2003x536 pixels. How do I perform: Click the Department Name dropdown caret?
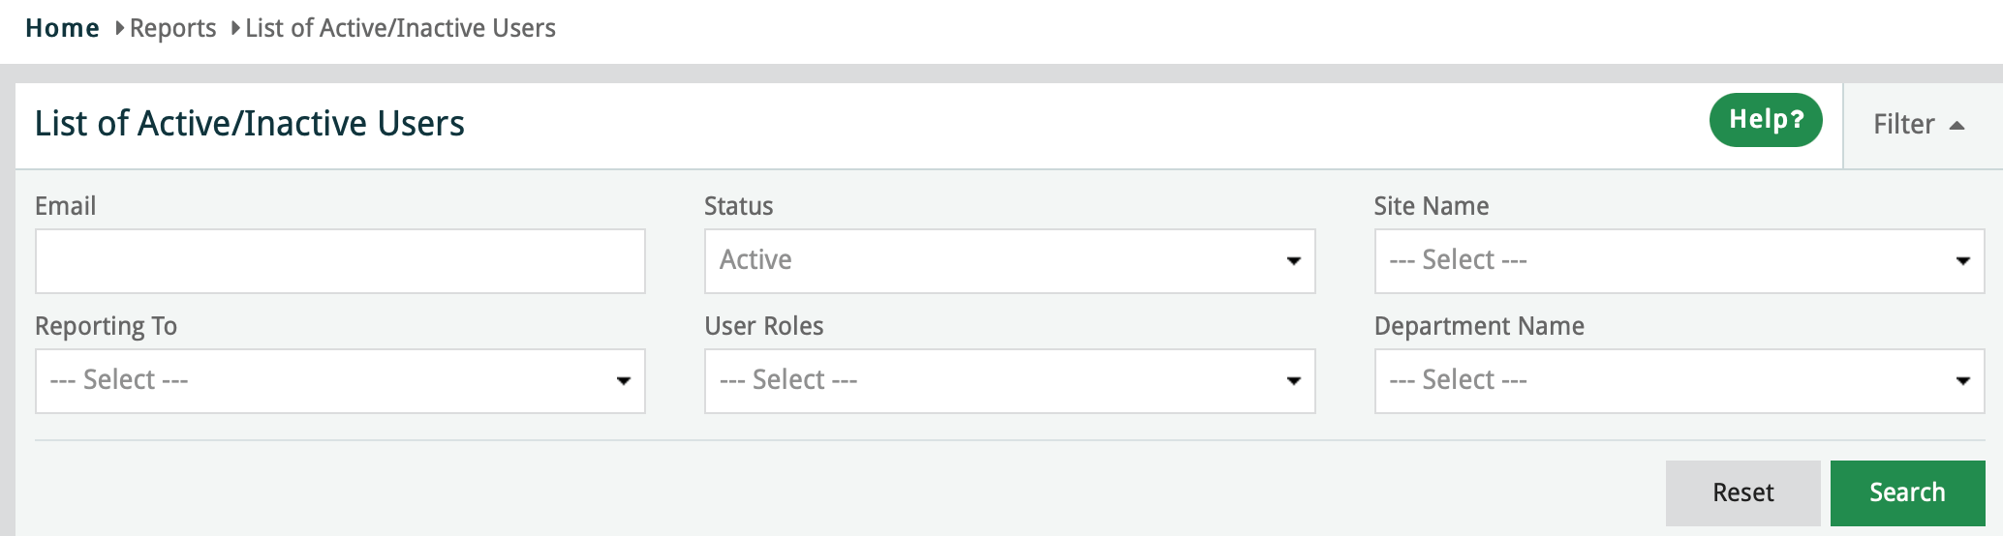1962,381
